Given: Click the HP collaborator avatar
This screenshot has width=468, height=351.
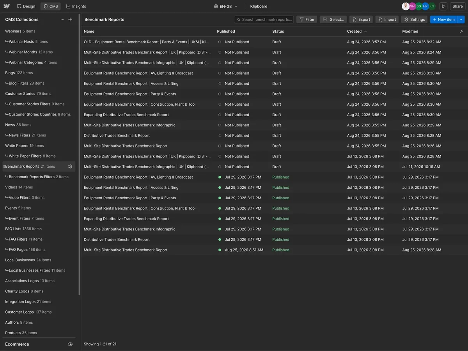Looking at the screenshot, I should tap(425, 6).
